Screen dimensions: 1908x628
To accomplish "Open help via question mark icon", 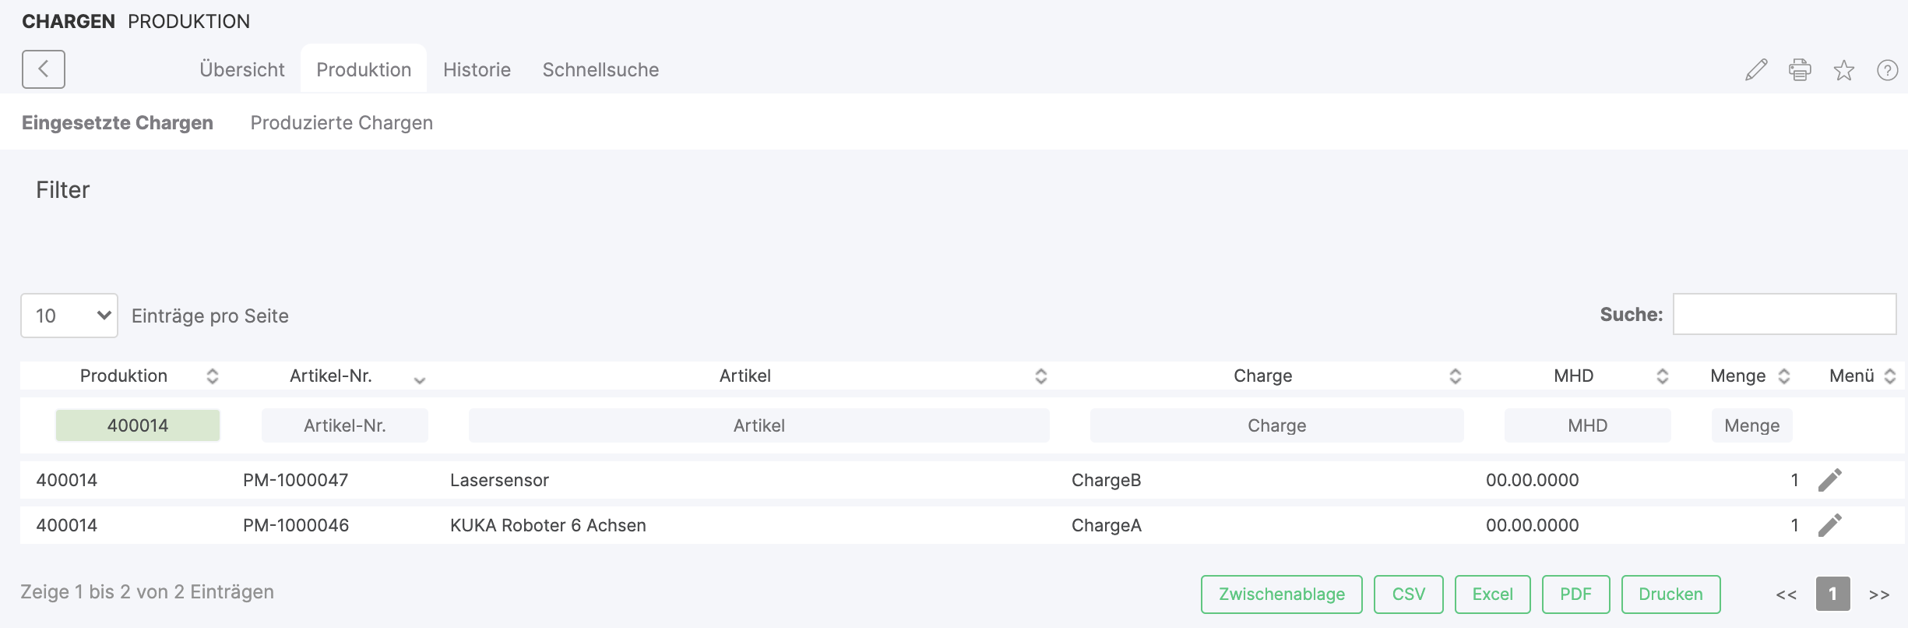I will [x=1887, y=70].
